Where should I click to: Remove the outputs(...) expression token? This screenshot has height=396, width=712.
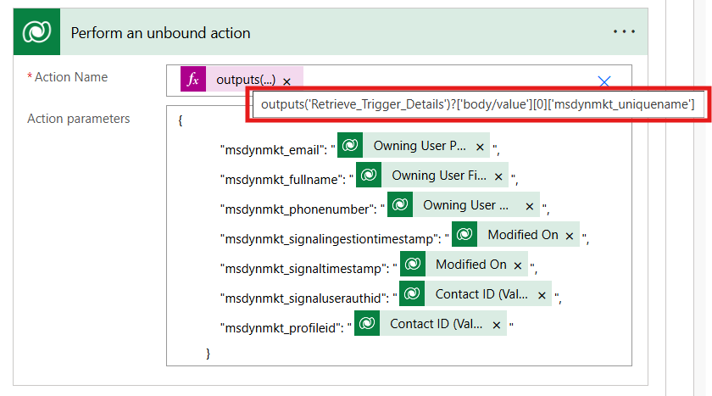286,81
